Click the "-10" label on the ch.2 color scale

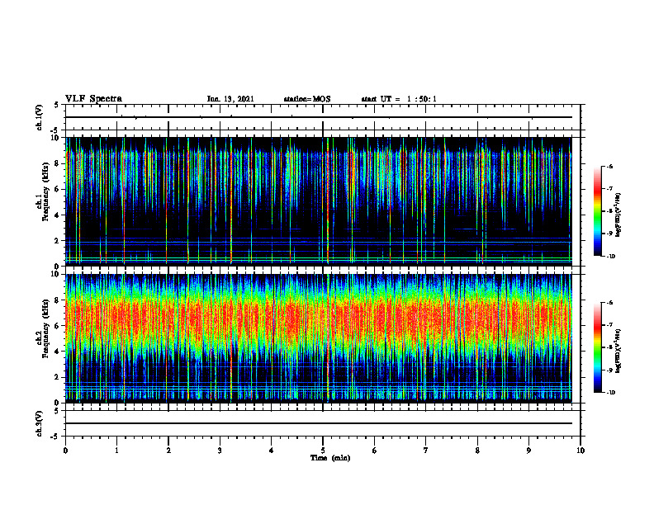pyautogui.click(x=610, y=393)
